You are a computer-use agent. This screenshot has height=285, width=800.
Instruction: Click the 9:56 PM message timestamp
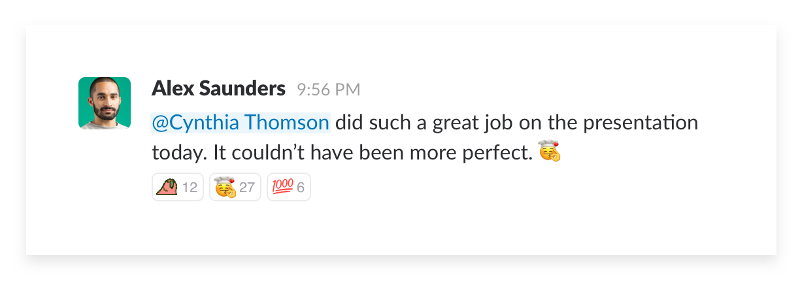[x=328, y=90]
